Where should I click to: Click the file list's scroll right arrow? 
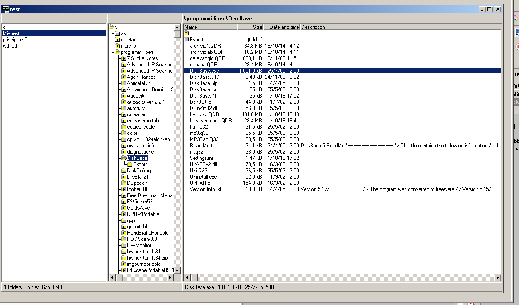tap(498, 278)
